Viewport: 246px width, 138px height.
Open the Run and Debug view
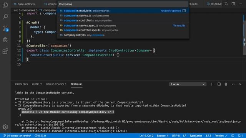pyautogui.click(x=5, y=40)
